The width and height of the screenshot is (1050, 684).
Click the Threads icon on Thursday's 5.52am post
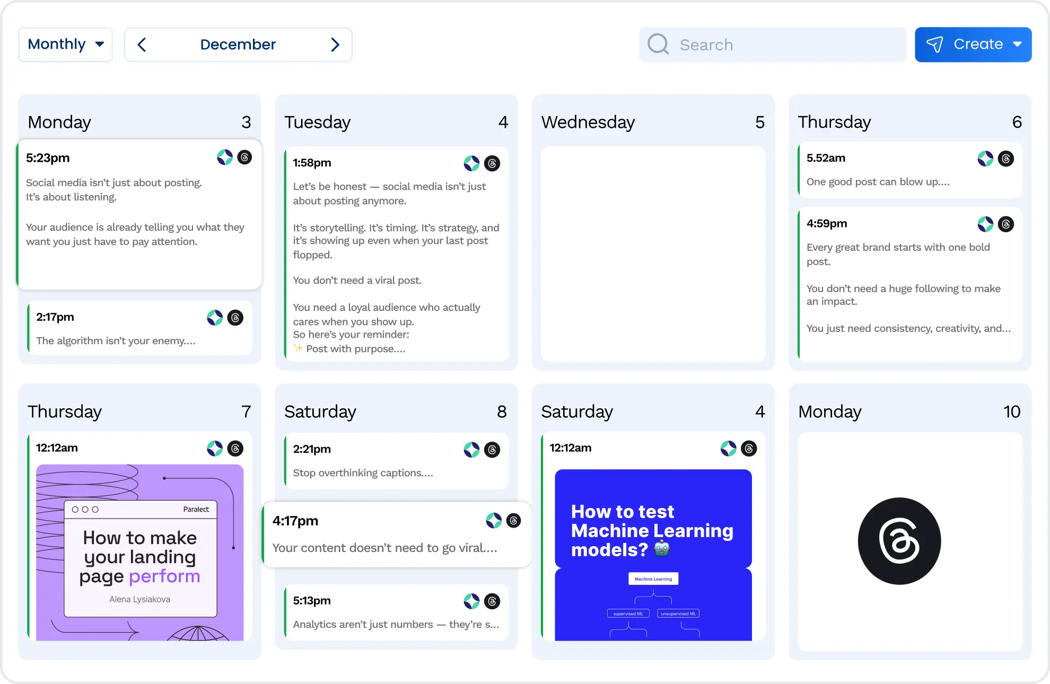1005,159
